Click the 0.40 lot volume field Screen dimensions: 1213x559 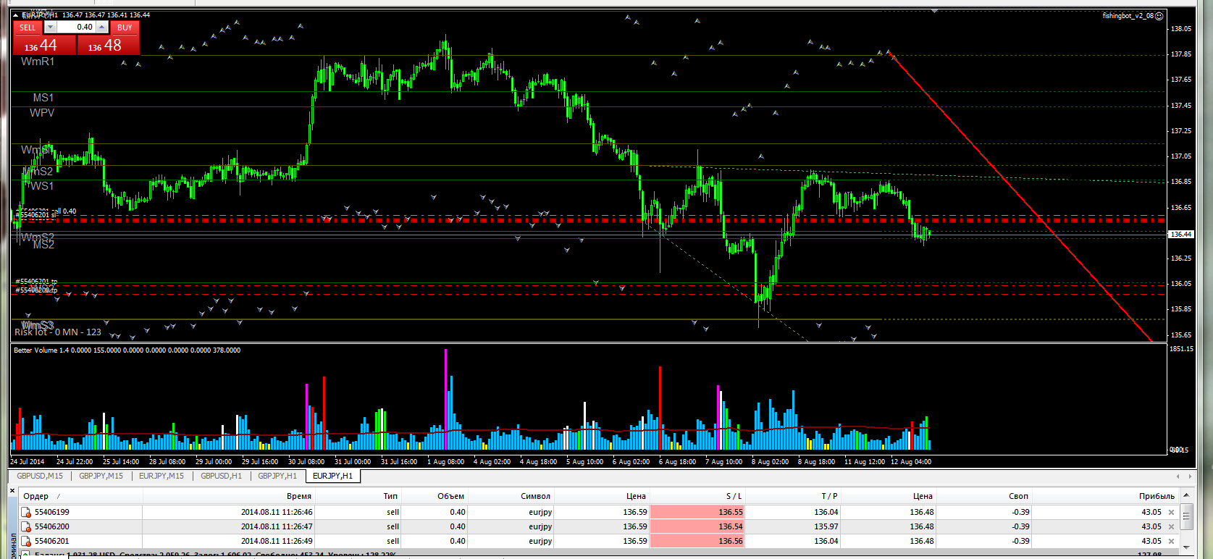(76, 28)
